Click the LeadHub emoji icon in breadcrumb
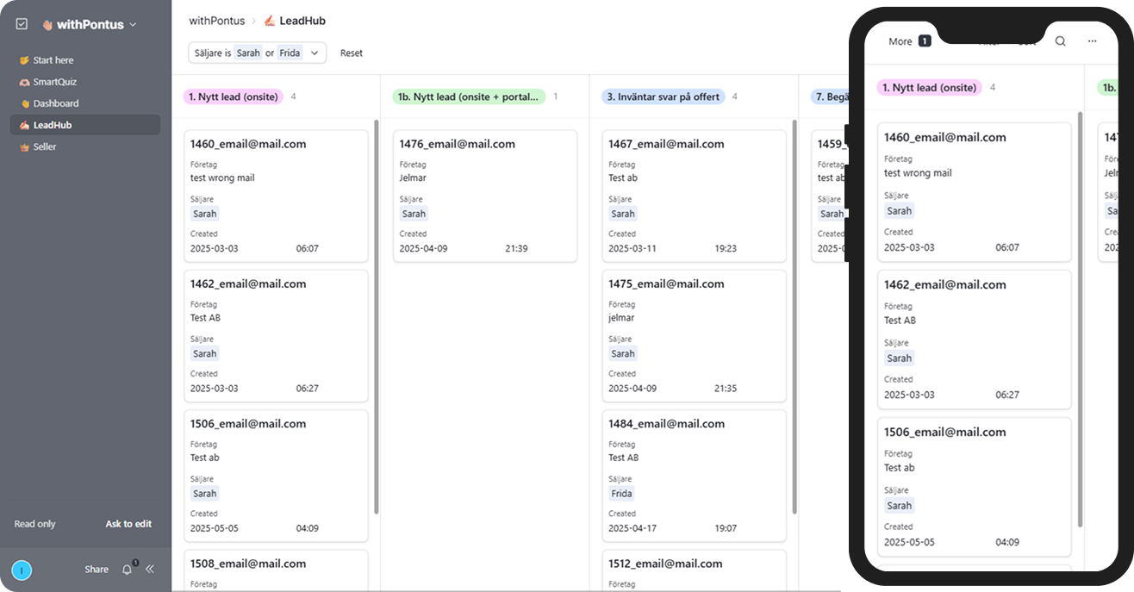 [x=269, y=21]
